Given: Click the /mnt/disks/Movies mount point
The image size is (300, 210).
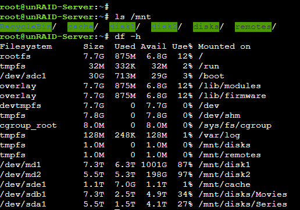Looking at the screenshot, I should tap(242, 194).
